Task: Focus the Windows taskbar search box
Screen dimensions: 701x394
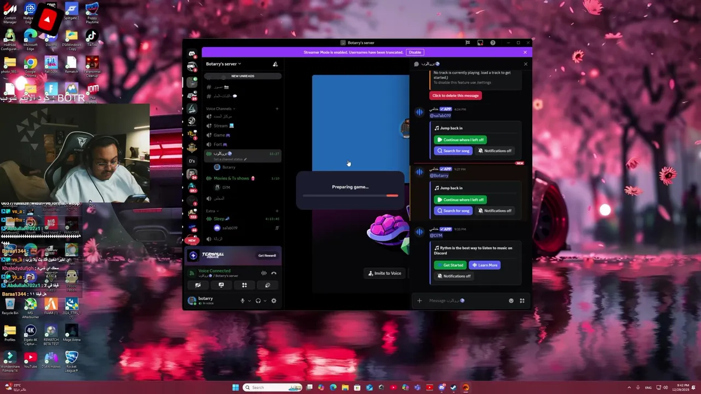Action: [273, 387]
